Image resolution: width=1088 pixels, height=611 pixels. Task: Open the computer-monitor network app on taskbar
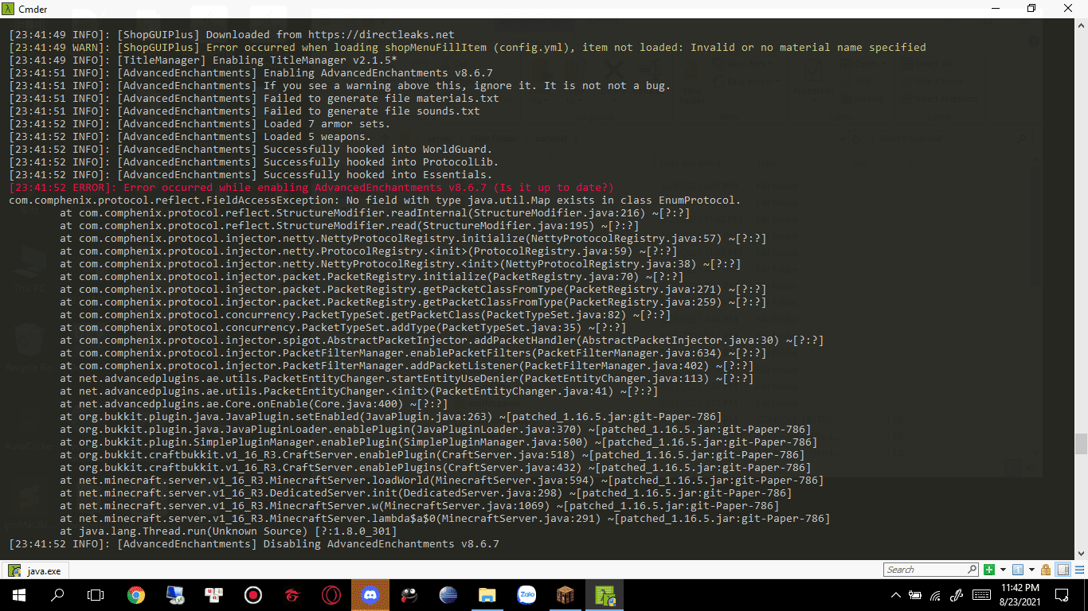click(x=175, y=594)
